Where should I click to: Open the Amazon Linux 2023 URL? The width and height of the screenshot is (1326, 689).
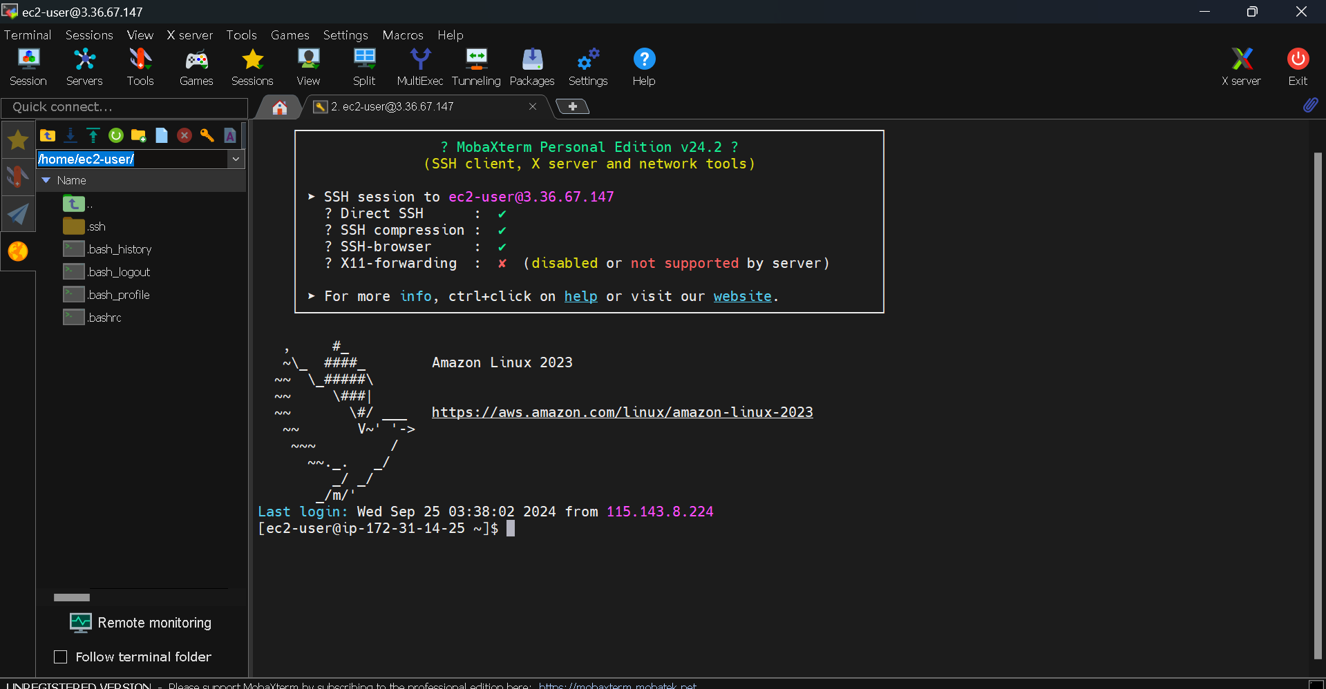click(622, 412)
